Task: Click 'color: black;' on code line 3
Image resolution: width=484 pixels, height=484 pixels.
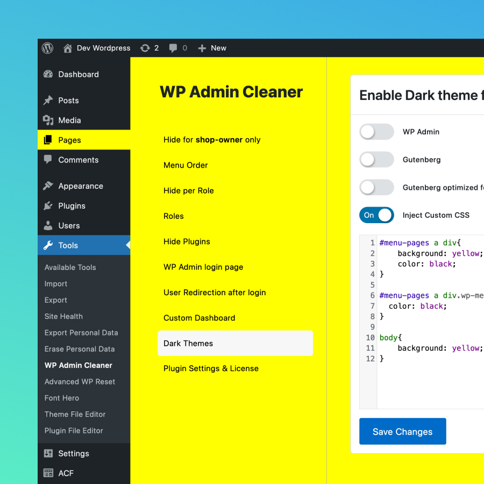Action: point(426,264)
